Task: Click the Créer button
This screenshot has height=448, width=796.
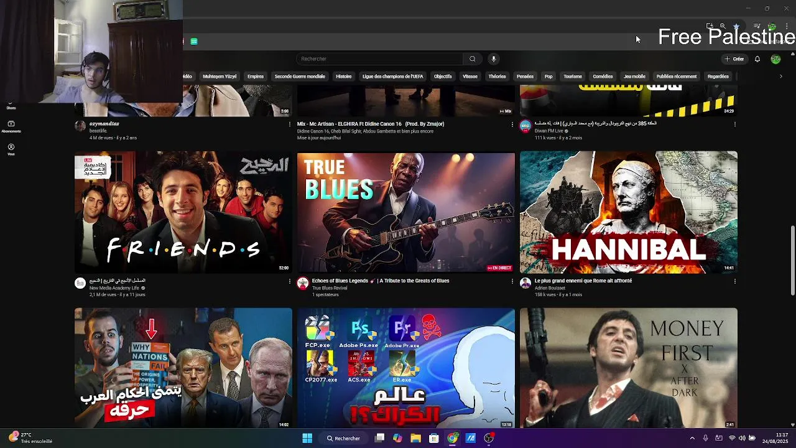Action: [734, 59]
